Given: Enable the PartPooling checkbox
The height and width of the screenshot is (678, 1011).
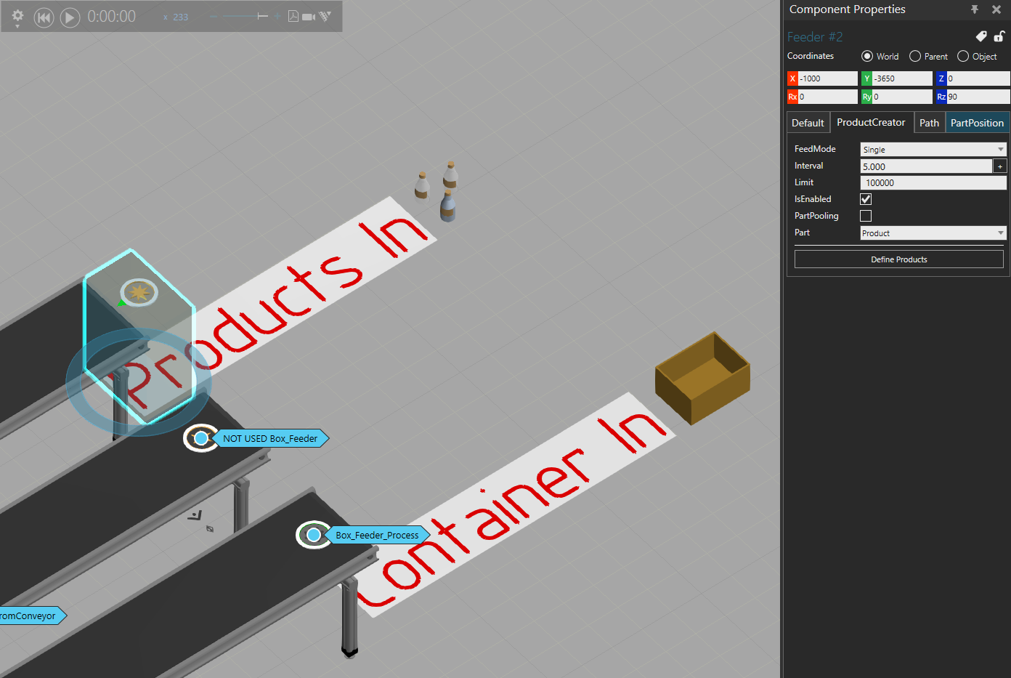Looking at the screenshot, I should pos(866,216).
